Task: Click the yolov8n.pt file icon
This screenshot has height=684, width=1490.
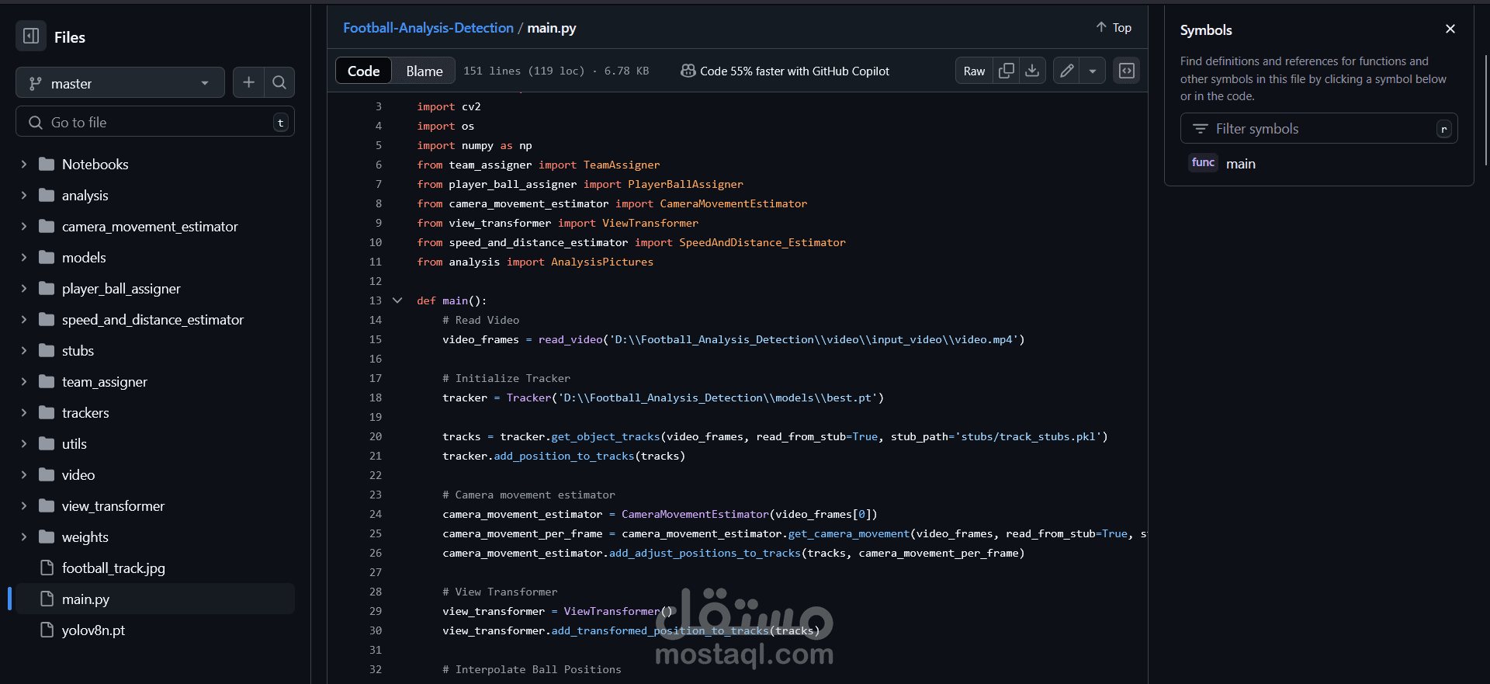Action: coord(47,630)
